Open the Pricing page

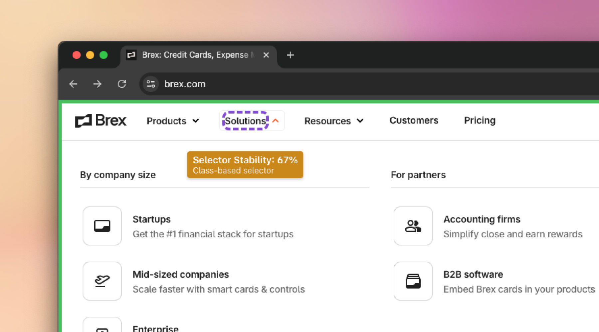click(480, 120)
